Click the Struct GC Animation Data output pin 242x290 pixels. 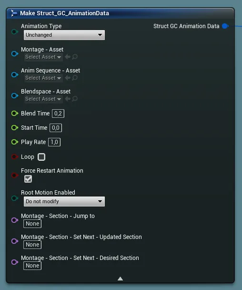[x=225, y=26]
